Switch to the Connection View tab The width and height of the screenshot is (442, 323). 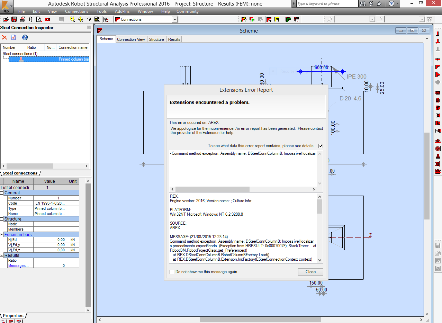(131, 39)
